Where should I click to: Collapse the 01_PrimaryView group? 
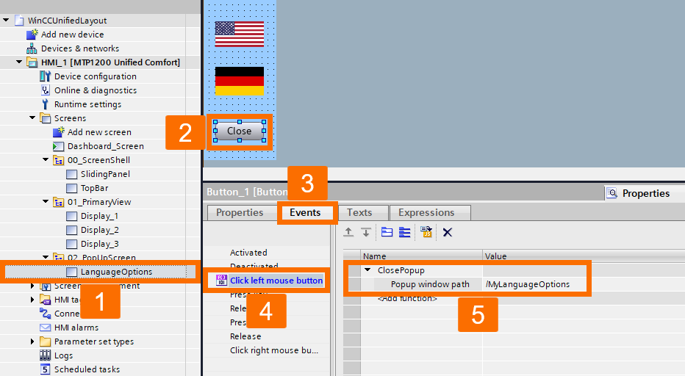coord(46,202)
